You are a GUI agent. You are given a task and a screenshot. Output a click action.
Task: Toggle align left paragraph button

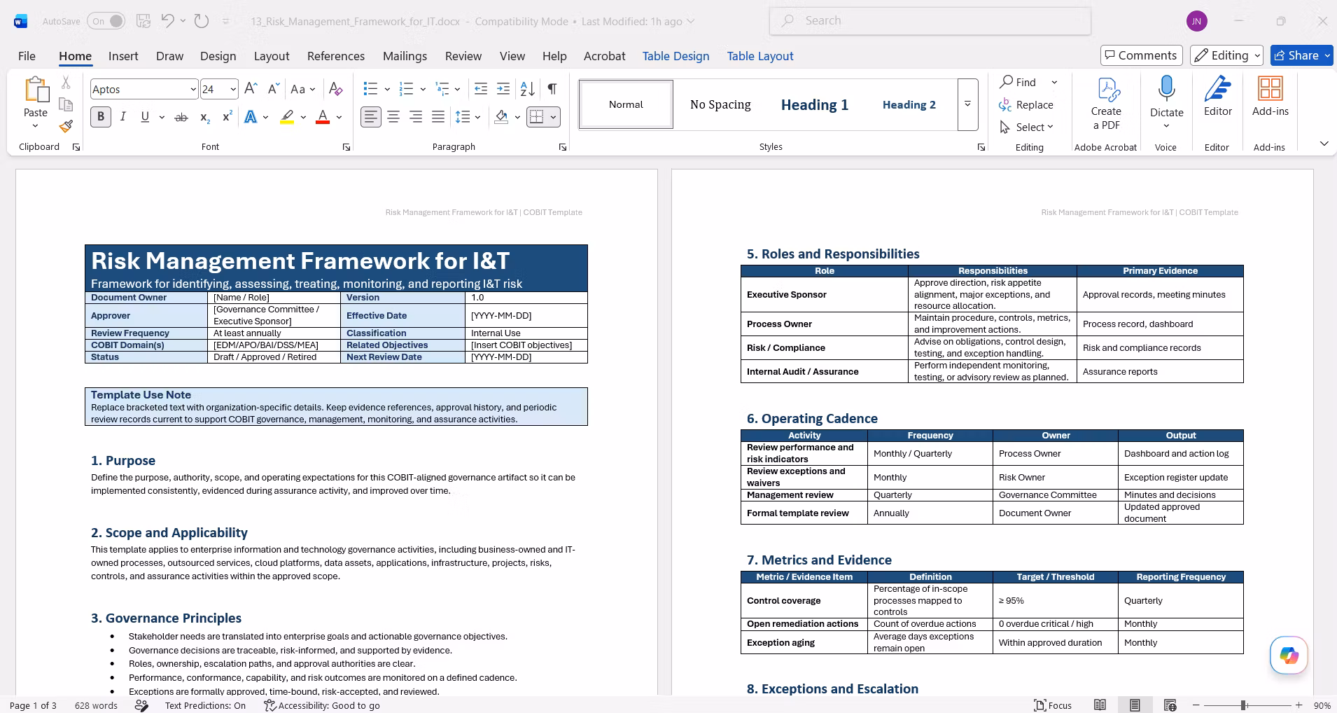[x=371, y=117]
